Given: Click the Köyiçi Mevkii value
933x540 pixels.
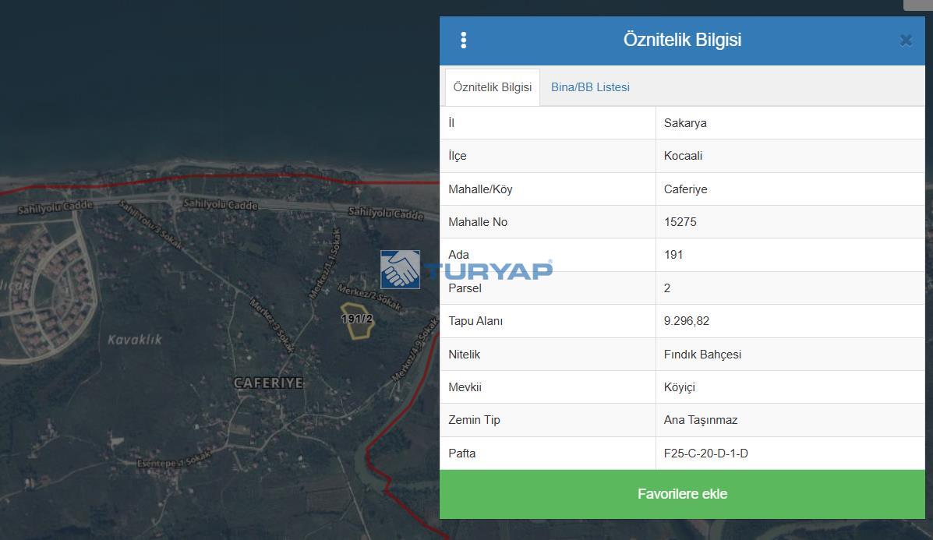Looking at the screenshot, I should pyautogui.click(x=679, y=387).
